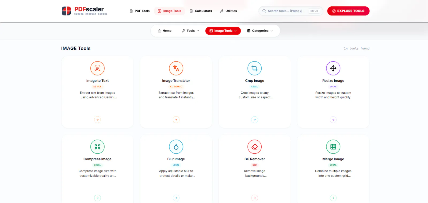Image resolution: width=428 pixels, height=203 pixels.
Task: Click the arrow button on Image Translator card
Action: [176, 120]
